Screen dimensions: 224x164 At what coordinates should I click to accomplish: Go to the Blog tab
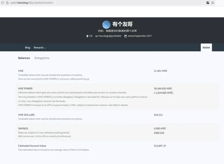tap(27, 48)
